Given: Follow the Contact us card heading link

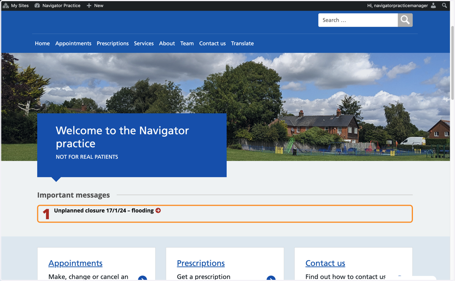Looking at the screenshot, I should coord(325,263).
